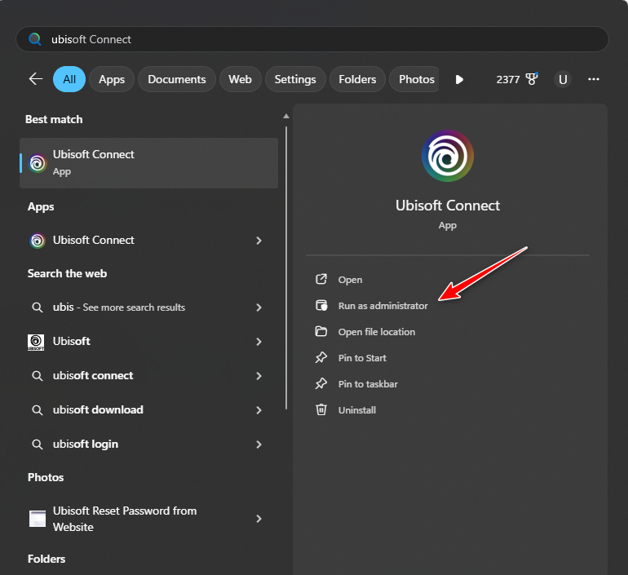The width and height of the screenshot is (628, 575).
Task: Open the user account avatar U
Action: click(x=562, y=79)
